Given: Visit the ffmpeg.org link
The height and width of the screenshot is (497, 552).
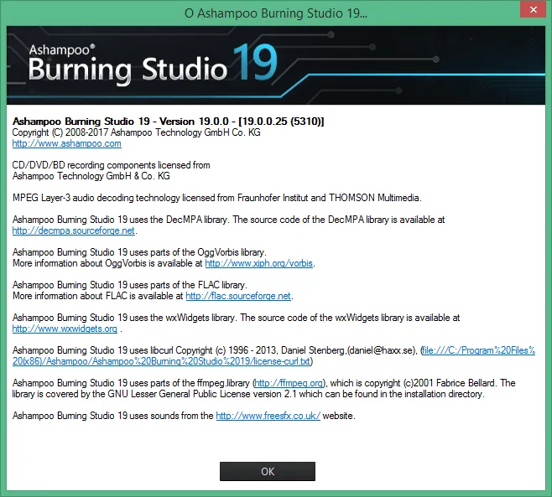Looking at the screenshot, I should pos(289,383).
